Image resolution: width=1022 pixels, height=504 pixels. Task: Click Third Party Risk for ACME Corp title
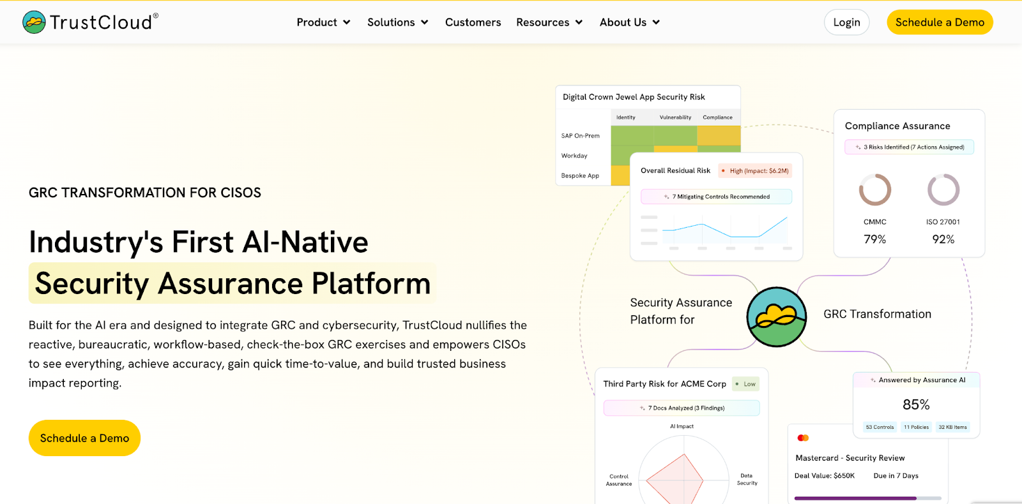click(x=664, y=384)
